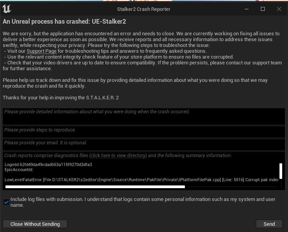
Task: Maximize the Crash Reporter window
Action: click(x=263, y=9)
